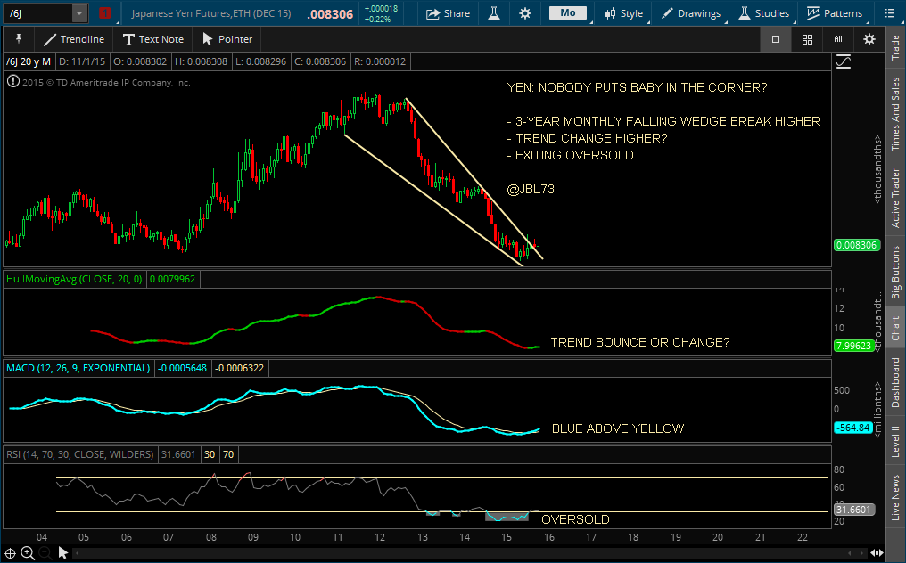Click the O: 0.008302 open value
906x563 pixels.
click(x=140, y=61)
